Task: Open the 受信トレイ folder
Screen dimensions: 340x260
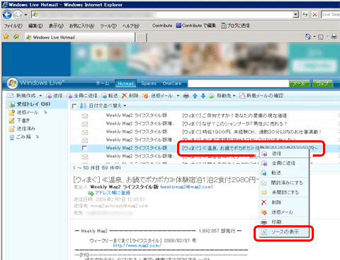Action: coord(30,104)
